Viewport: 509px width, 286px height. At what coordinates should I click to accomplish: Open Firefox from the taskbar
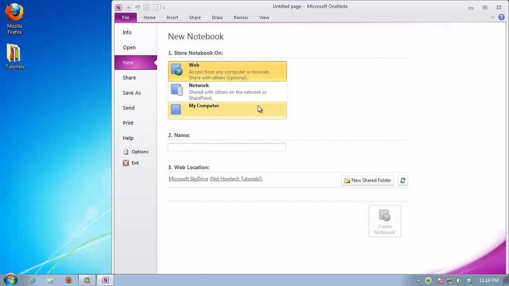click(69, 280)
